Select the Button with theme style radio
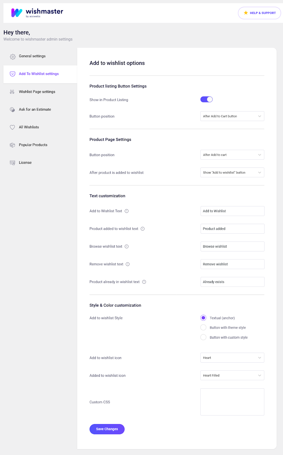 coord(203,328)
